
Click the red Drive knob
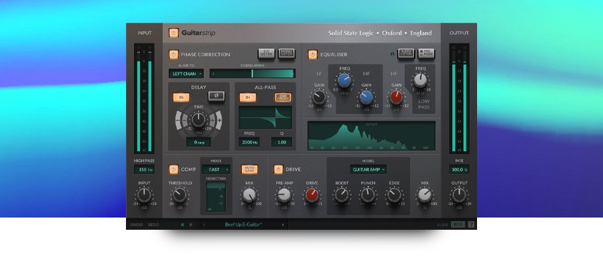coord(312,195)
